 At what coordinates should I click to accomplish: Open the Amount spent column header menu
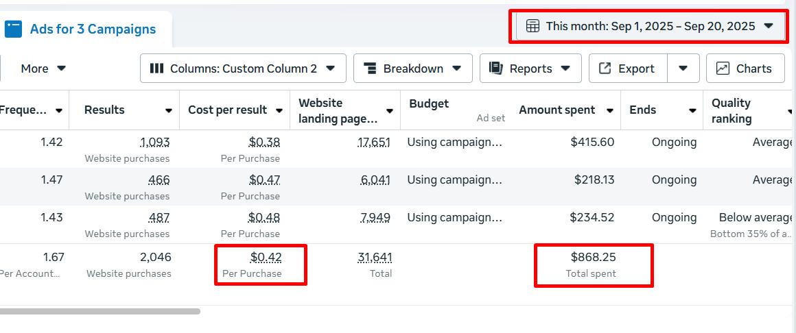coord(610,110)
